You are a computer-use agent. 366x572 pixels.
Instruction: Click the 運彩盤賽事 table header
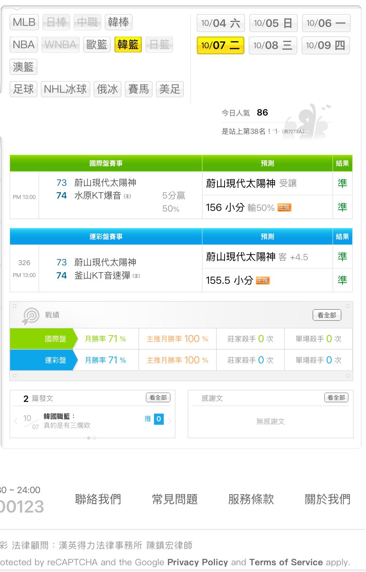click(x=106, y=237)
